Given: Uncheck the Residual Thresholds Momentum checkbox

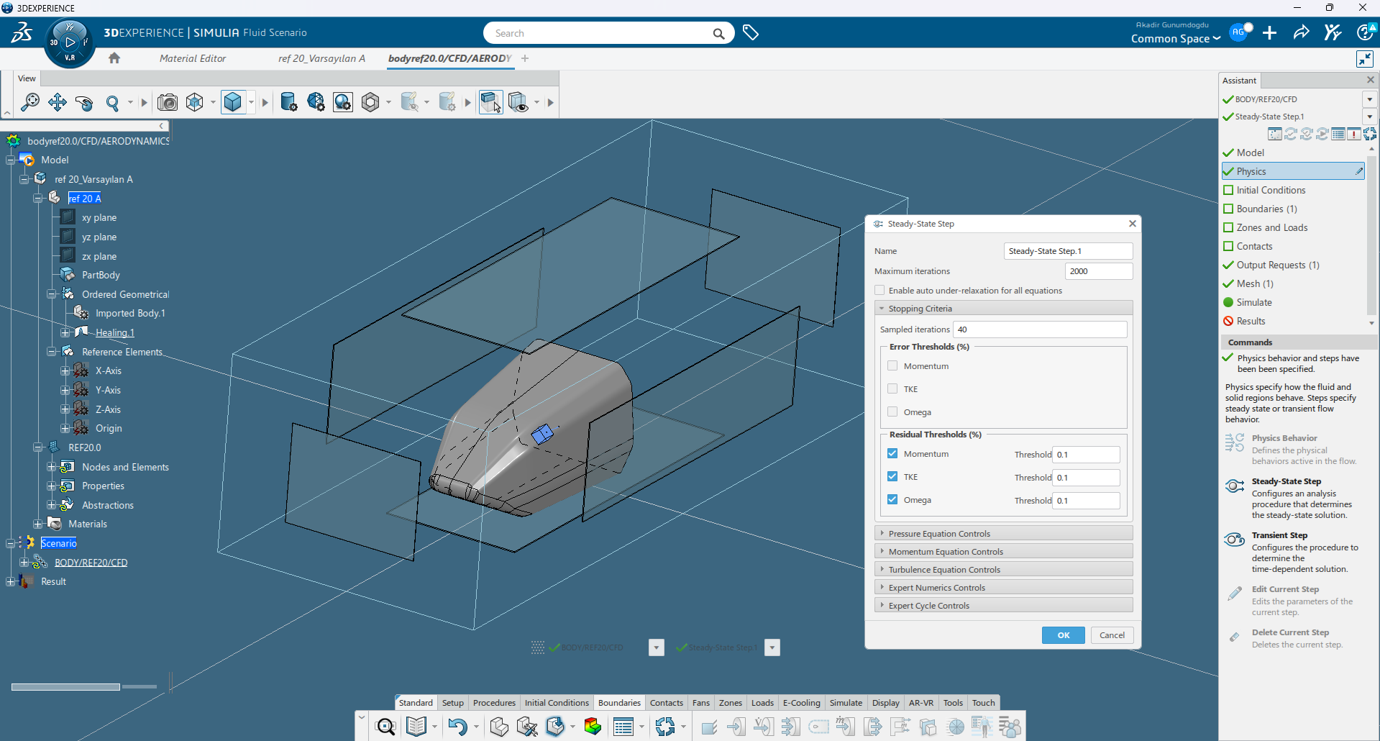Looking at the screenshot, I should [x=892, y=454].
